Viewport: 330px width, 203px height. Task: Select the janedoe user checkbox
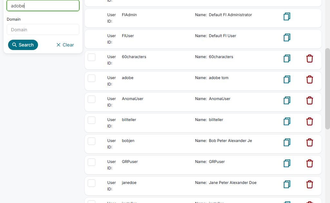click(92, 183)
